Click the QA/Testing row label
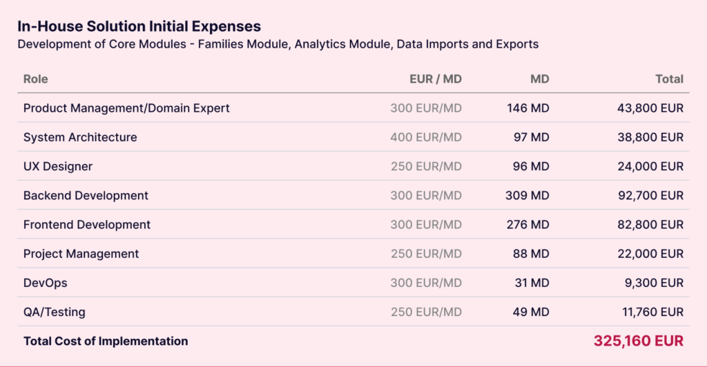Image resolution: width=707 pixels, height=367 pixels. (55, 312)
